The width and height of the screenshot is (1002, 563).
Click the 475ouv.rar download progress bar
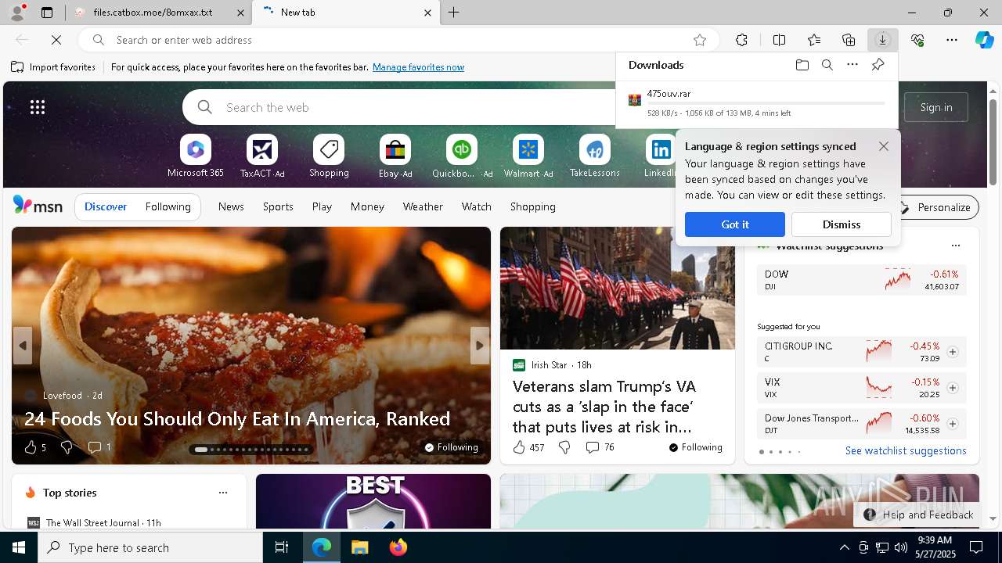point(766,103)
